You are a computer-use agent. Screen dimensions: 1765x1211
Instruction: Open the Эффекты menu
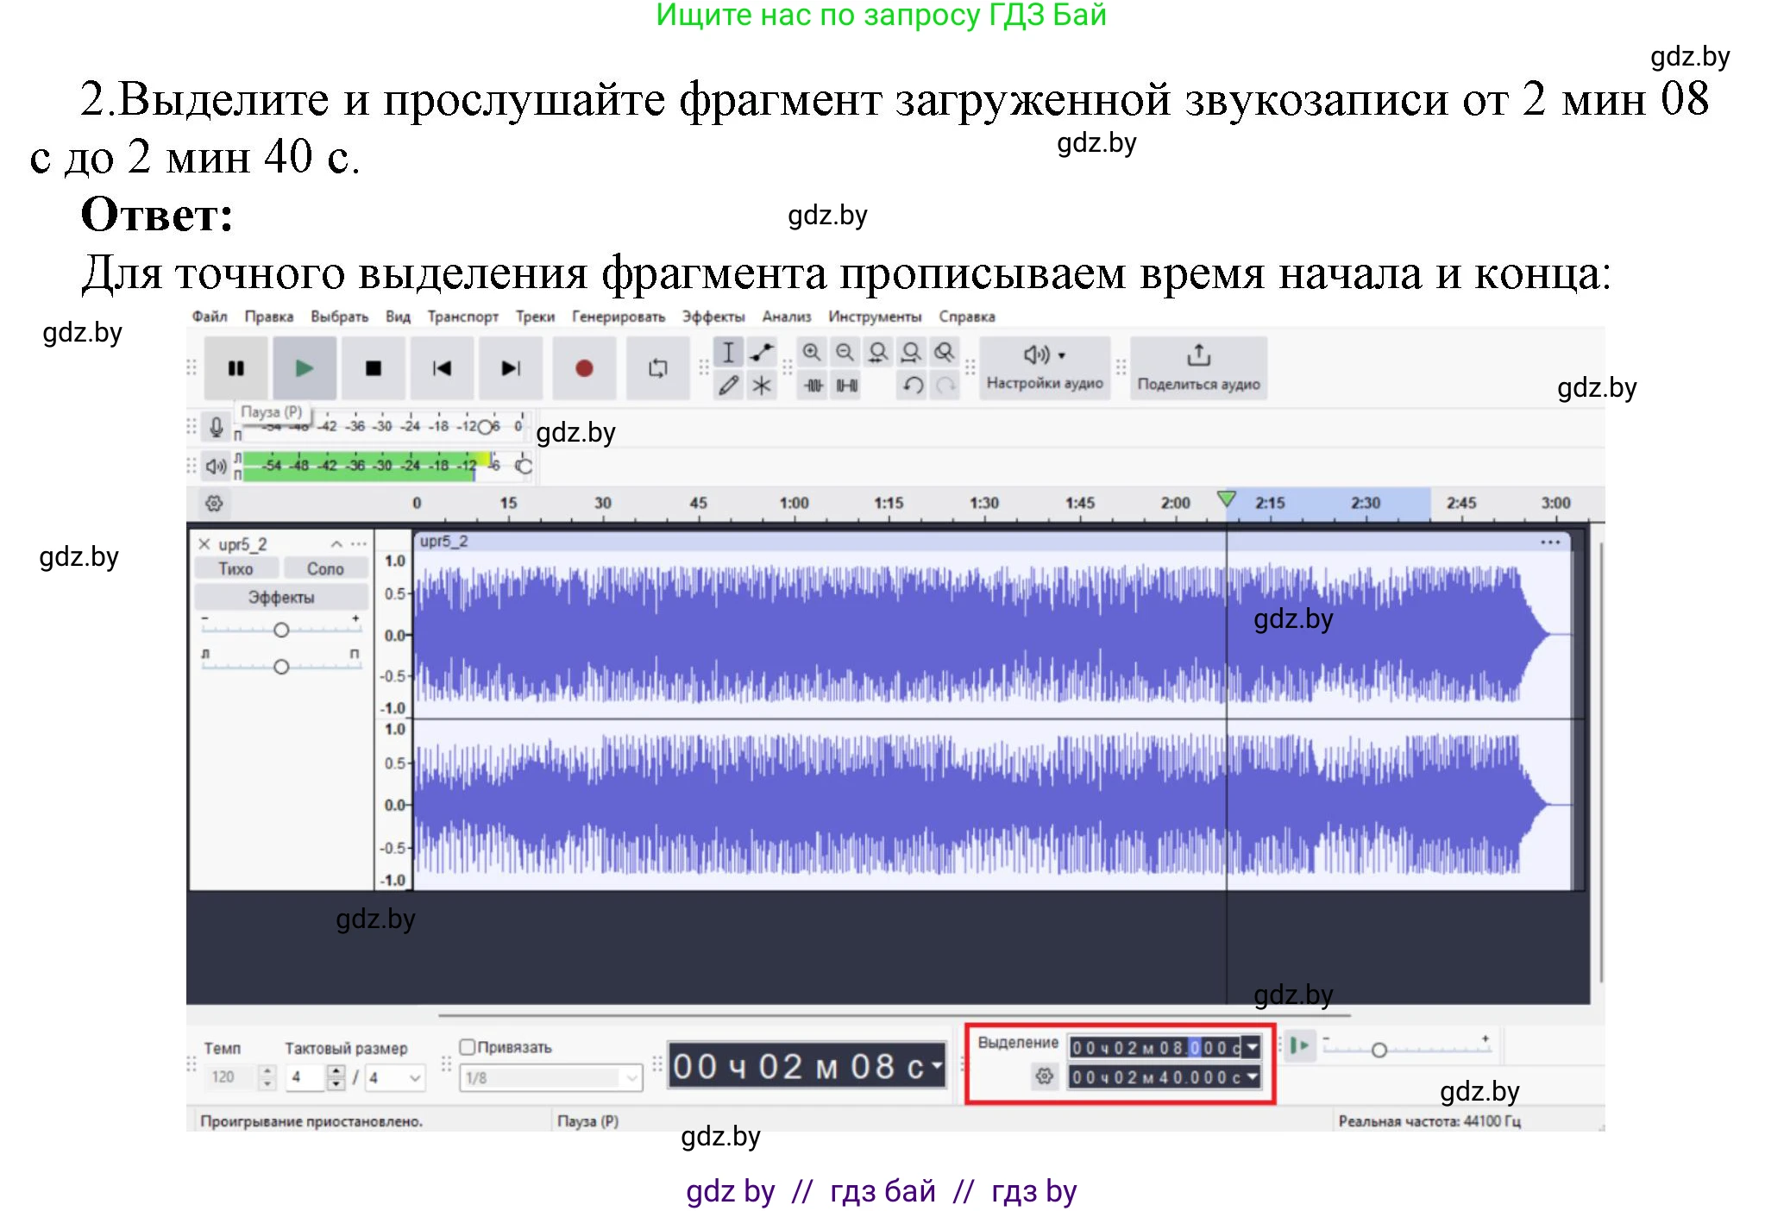pyautogui.click(x=711, y=316)
